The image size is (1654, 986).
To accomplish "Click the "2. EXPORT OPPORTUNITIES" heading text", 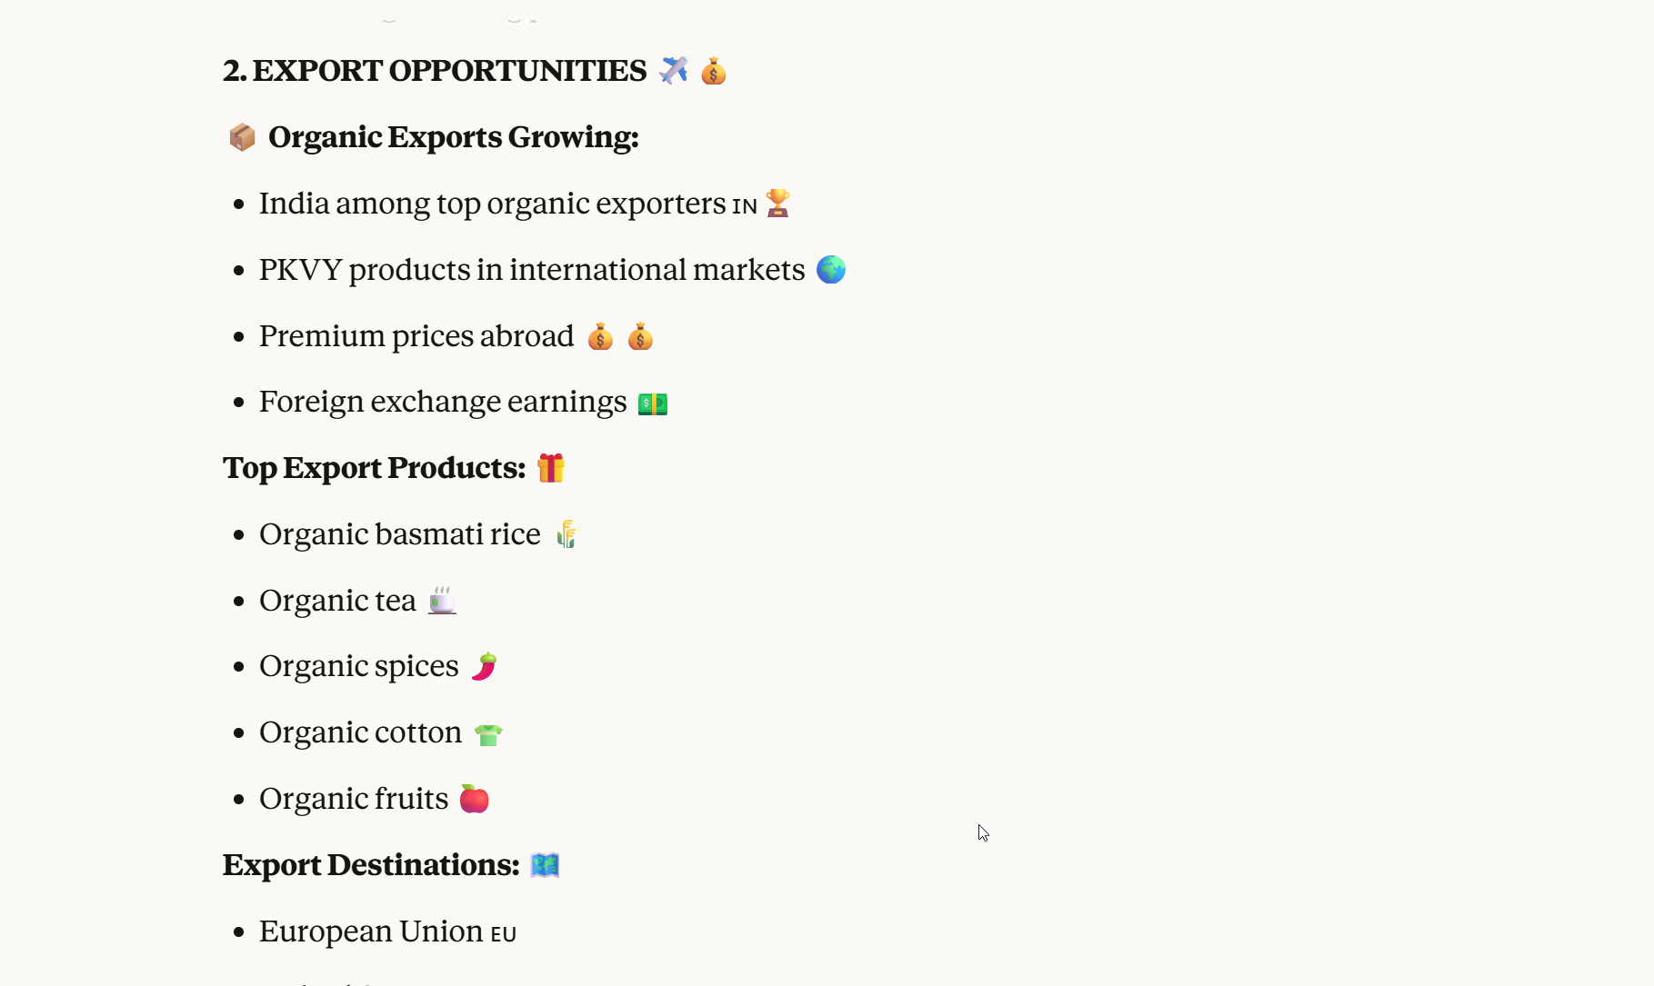I will 435,71.
